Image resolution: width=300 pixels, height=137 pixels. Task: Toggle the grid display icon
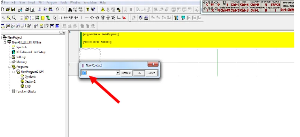[x=22, y=18]
